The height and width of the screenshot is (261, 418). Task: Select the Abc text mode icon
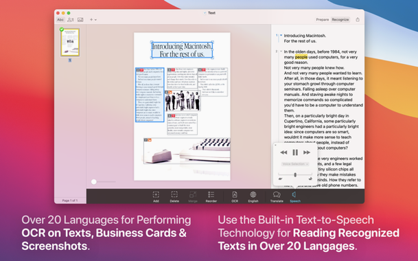[x=60, y=20]
